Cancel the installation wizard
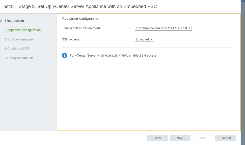Image resolution: width=245 pixels, height=145 pixels. coord(226,138)
